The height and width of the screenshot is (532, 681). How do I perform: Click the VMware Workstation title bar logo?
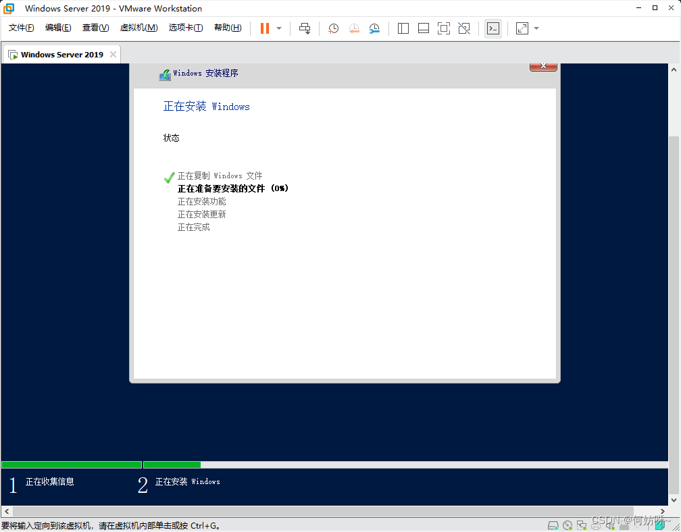tap(9, 8)
